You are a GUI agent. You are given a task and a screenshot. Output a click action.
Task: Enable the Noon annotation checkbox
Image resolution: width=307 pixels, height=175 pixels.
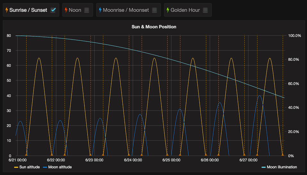pyautogui.click(x=87, y=10)
